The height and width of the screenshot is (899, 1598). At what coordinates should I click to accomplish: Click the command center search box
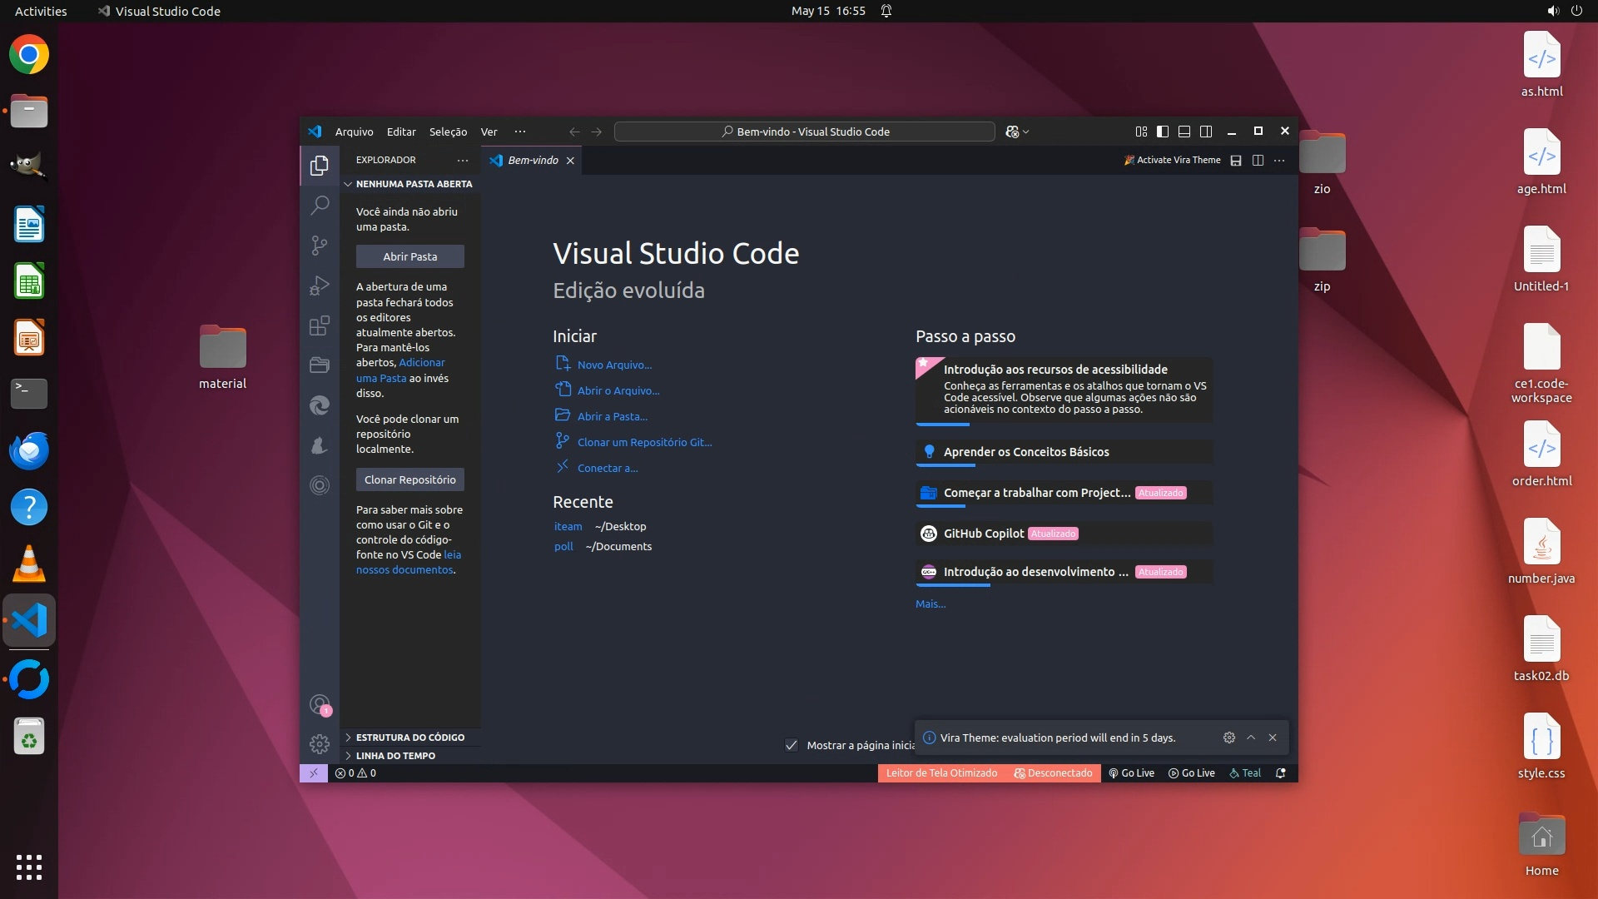(x=804, y=132)
